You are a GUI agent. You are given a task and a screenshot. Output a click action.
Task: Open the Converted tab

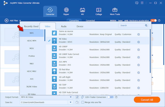(90, 20)
